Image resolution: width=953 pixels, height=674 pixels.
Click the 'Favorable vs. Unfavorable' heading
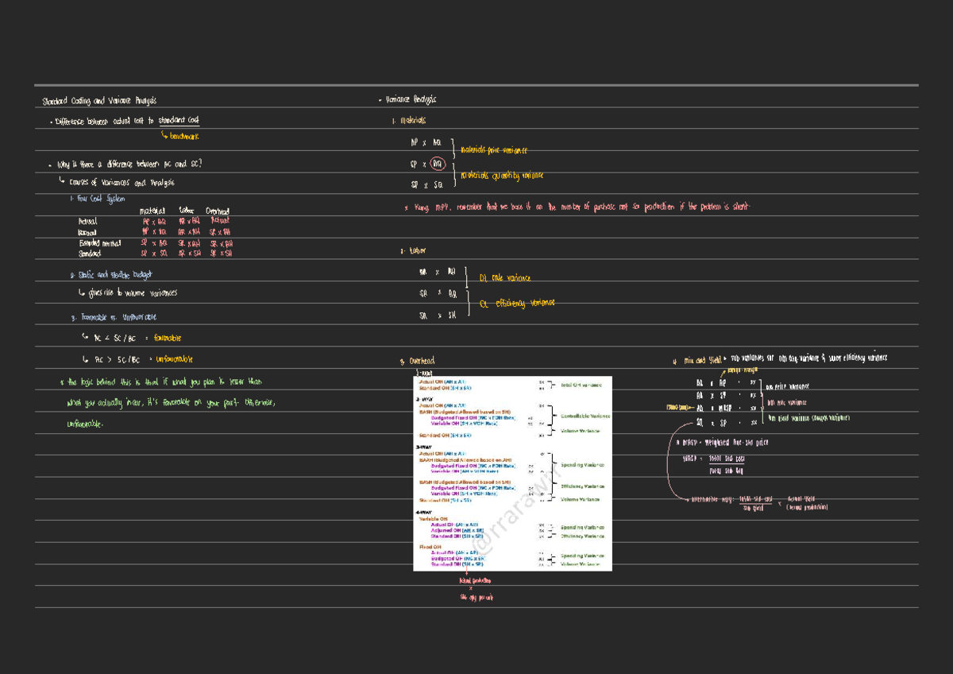tap(113, 317)
